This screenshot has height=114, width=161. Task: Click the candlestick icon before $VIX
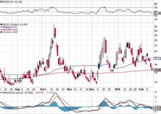pos(1,25)
